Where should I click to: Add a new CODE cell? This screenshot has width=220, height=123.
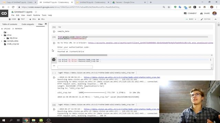(x=12, y=19)
